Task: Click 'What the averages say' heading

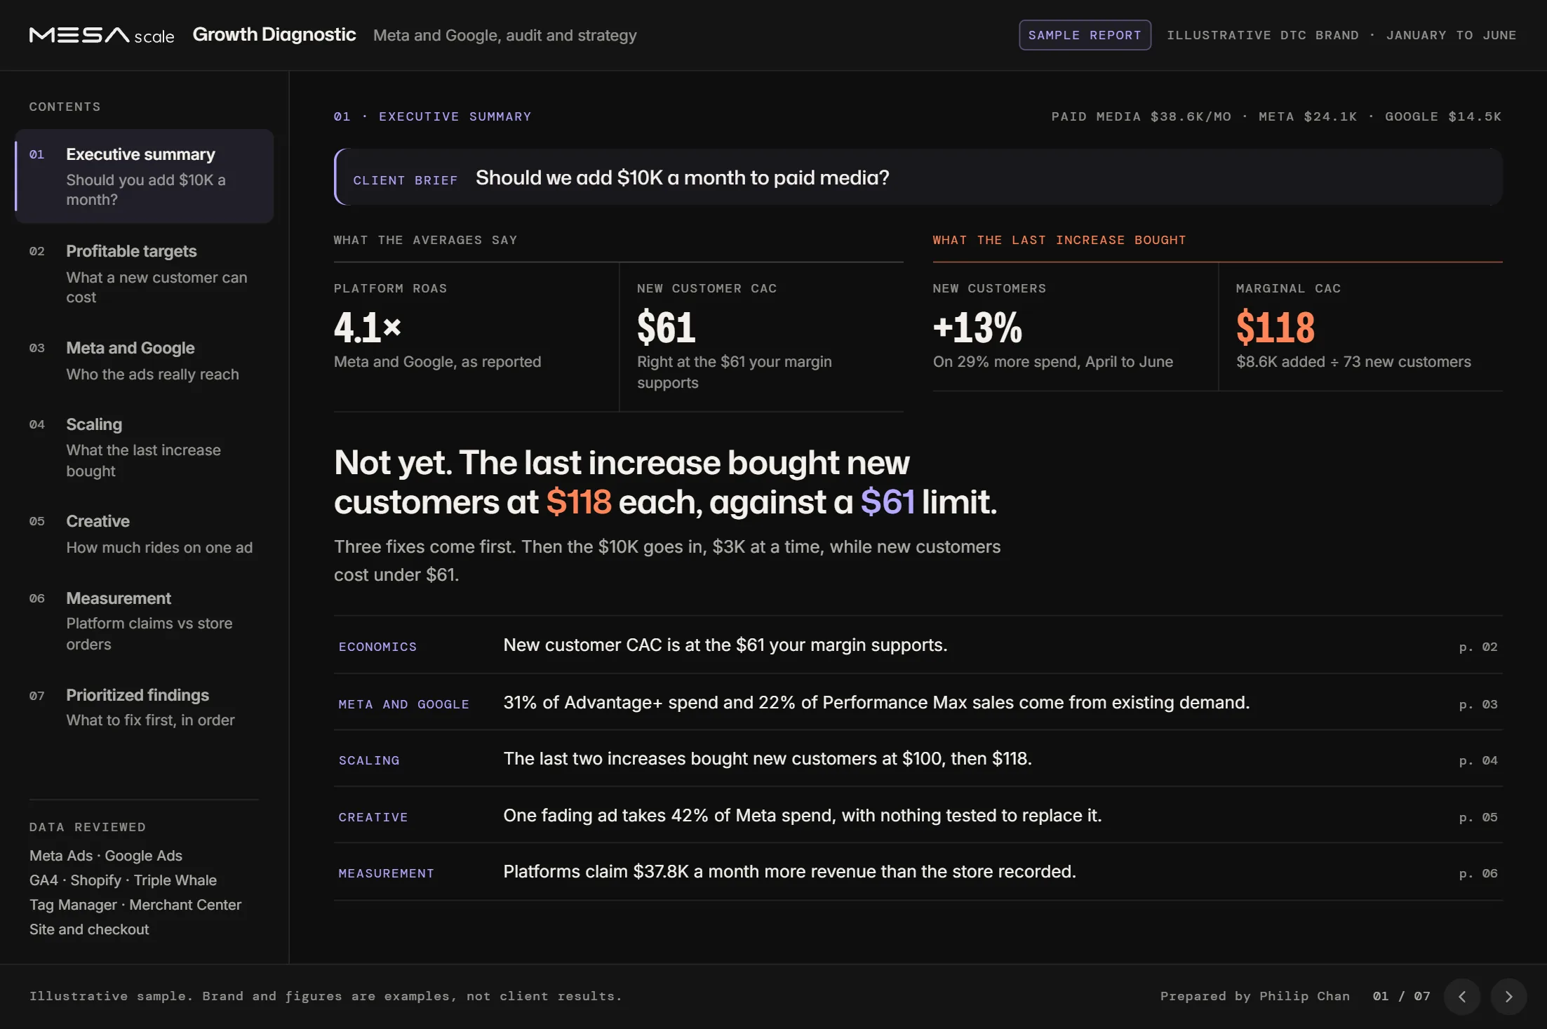Action: 425,240
